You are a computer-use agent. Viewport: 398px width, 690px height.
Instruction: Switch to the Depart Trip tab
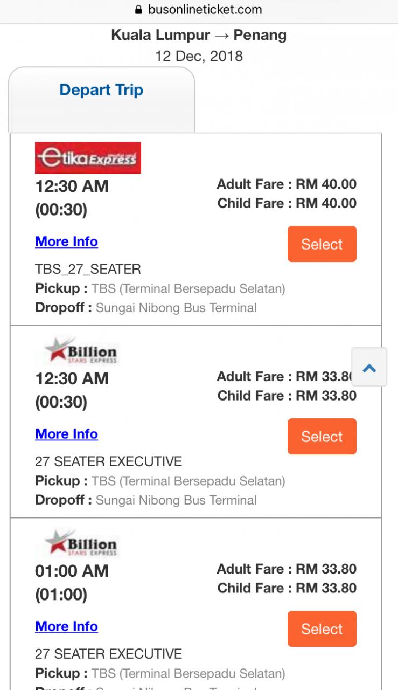(x=101, y=90)
